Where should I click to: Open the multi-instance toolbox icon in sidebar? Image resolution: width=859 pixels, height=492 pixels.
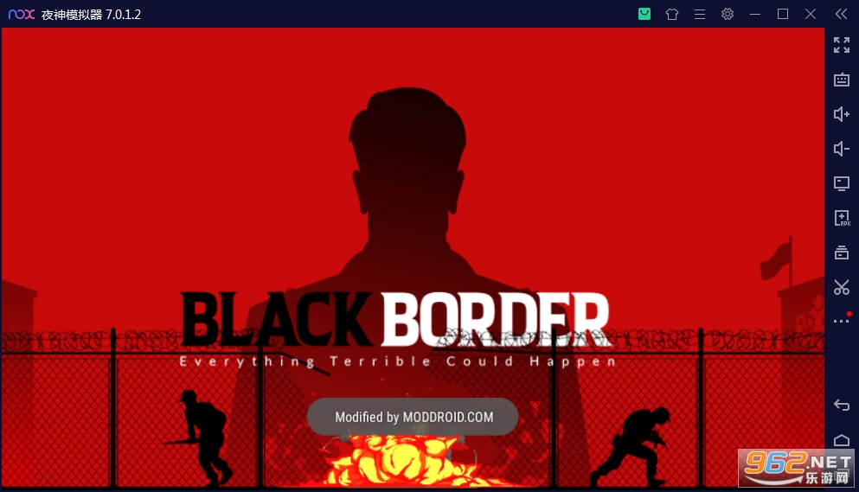click(x=842, y=252)
